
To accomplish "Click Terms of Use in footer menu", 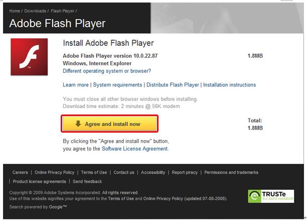I will click(x=94, y=172).
